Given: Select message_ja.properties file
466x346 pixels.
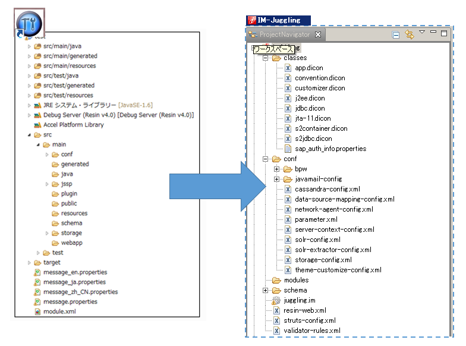Looking at the screenshot, I should (75, 282).
